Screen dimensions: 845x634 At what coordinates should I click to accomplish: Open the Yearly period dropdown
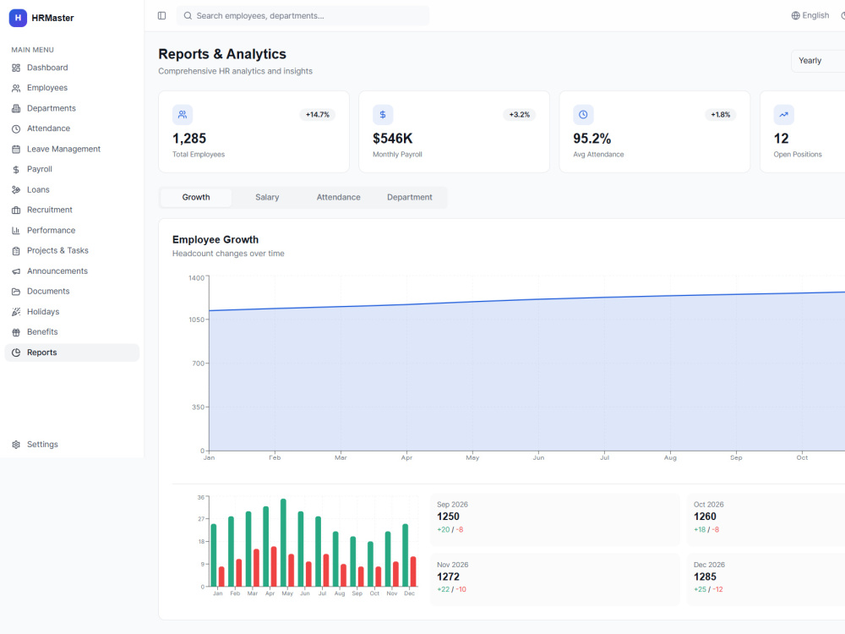click(818, 61)
